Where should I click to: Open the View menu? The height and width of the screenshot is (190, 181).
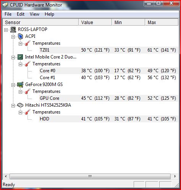tap(34, 14)
